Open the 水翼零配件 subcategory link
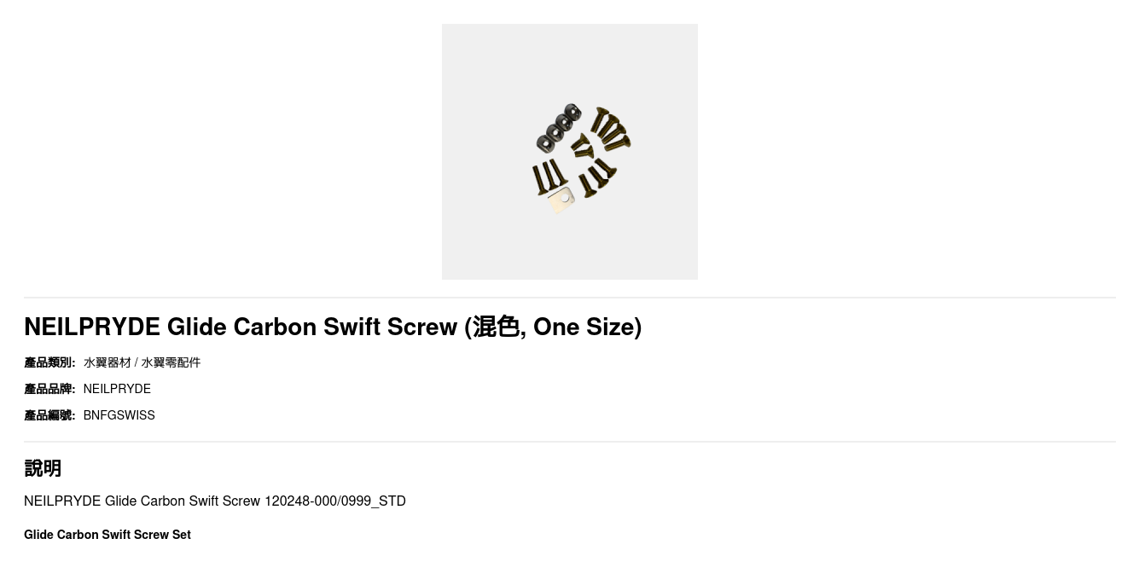1133x585 pixels. [171, 362]
